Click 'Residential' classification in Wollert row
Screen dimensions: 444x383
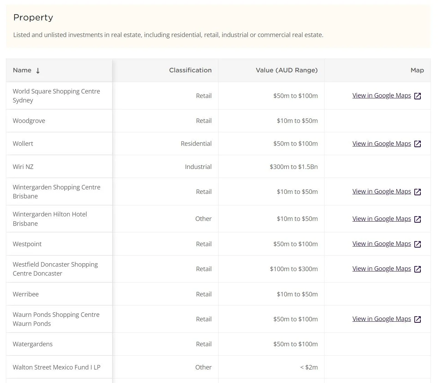click(x=196, y=144)
